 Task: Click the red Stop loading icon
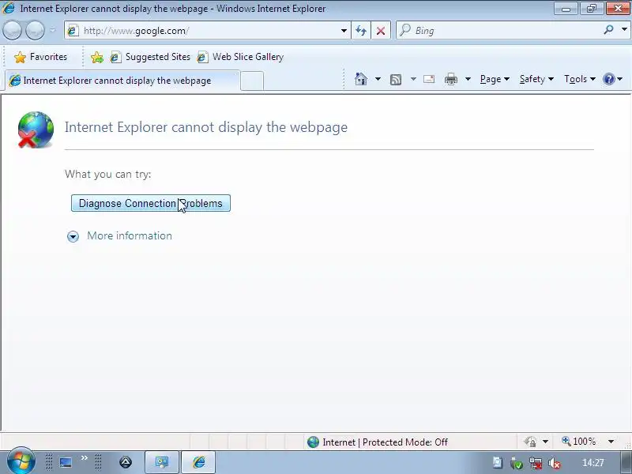pyautogui.click(x=381, y=31)
